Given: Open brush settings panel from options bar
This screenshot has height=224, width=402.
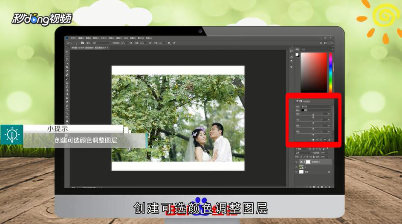Looking at the screenshot, I should click(83, 43).
